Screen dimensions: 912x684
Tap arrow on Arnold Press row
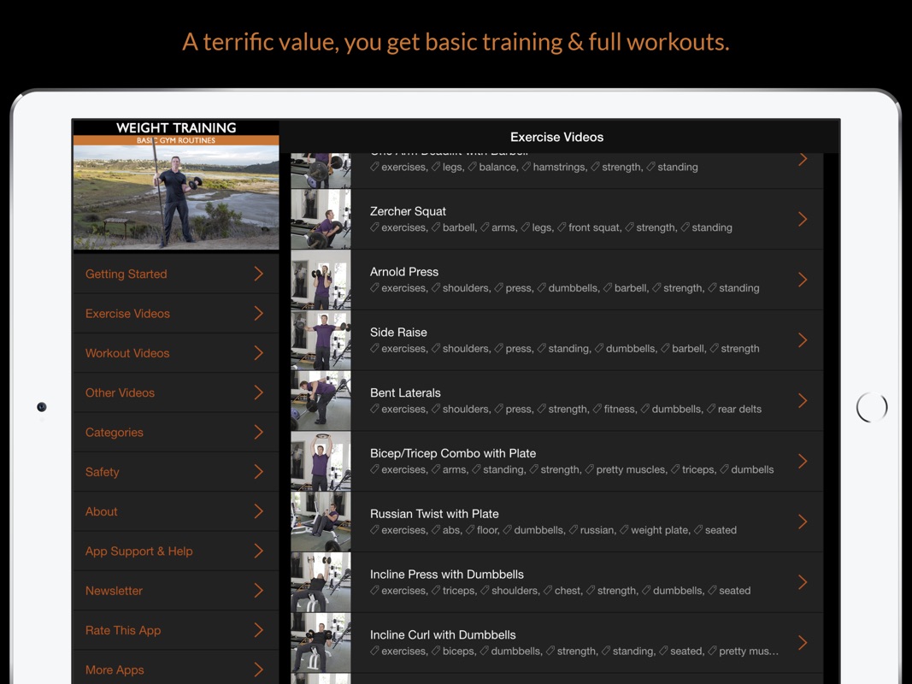click(x=803, y=280)
